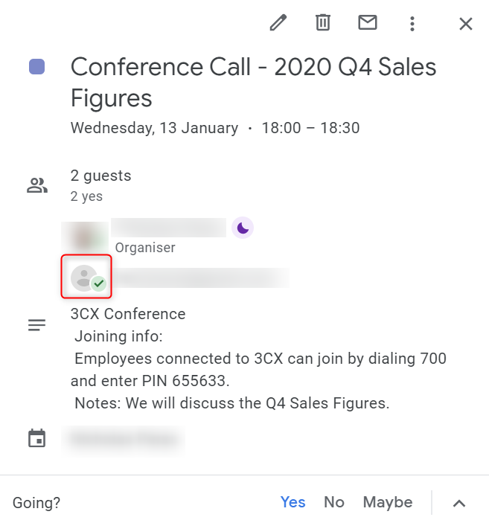Screen dimensions: 489x523
Task: Click the '2 guests' heading
Action: click(x=100, y=176)
